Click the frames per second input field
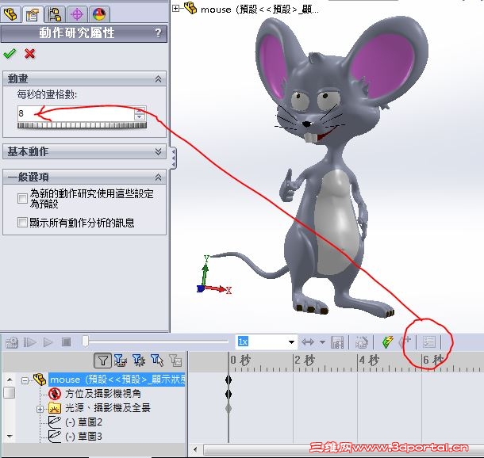 [76, 113]
